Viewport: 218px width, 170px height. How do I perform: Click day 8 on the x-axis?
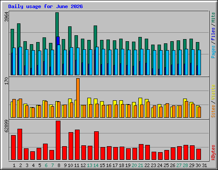[x=59, y=165]
